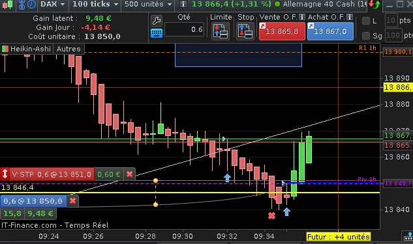Cancel the V:STP stop order with red X
Viewport: 413px width, 244px height.
[x=130, y=174]
